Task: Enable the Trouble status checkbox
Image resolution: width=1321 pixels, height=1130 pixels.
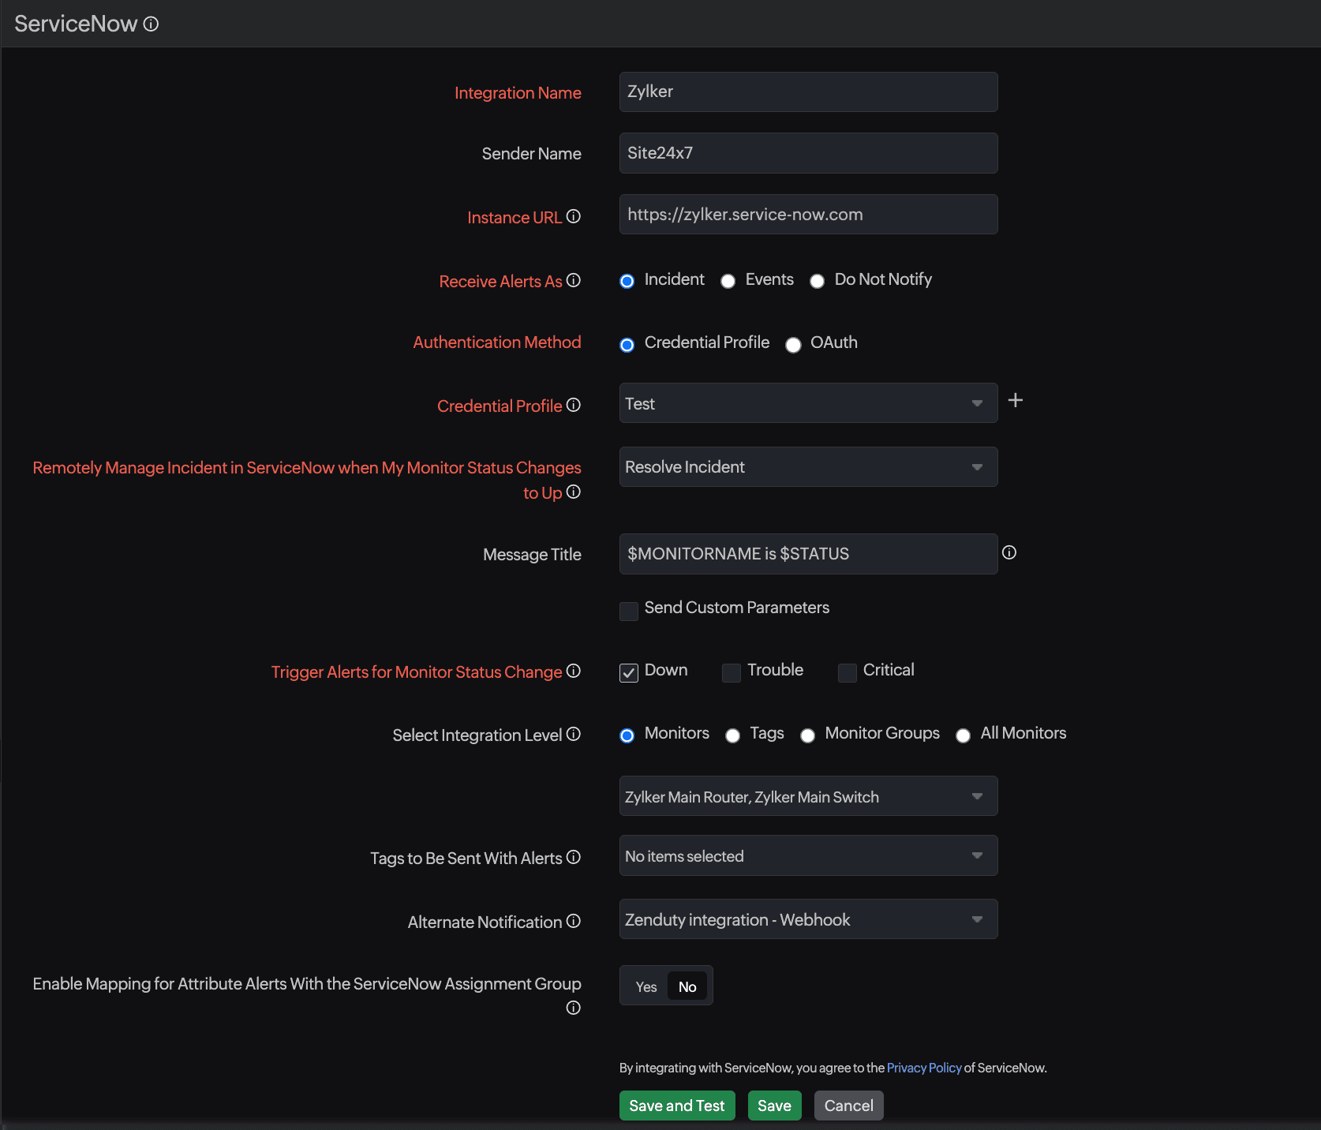Action: coord(731,672)
